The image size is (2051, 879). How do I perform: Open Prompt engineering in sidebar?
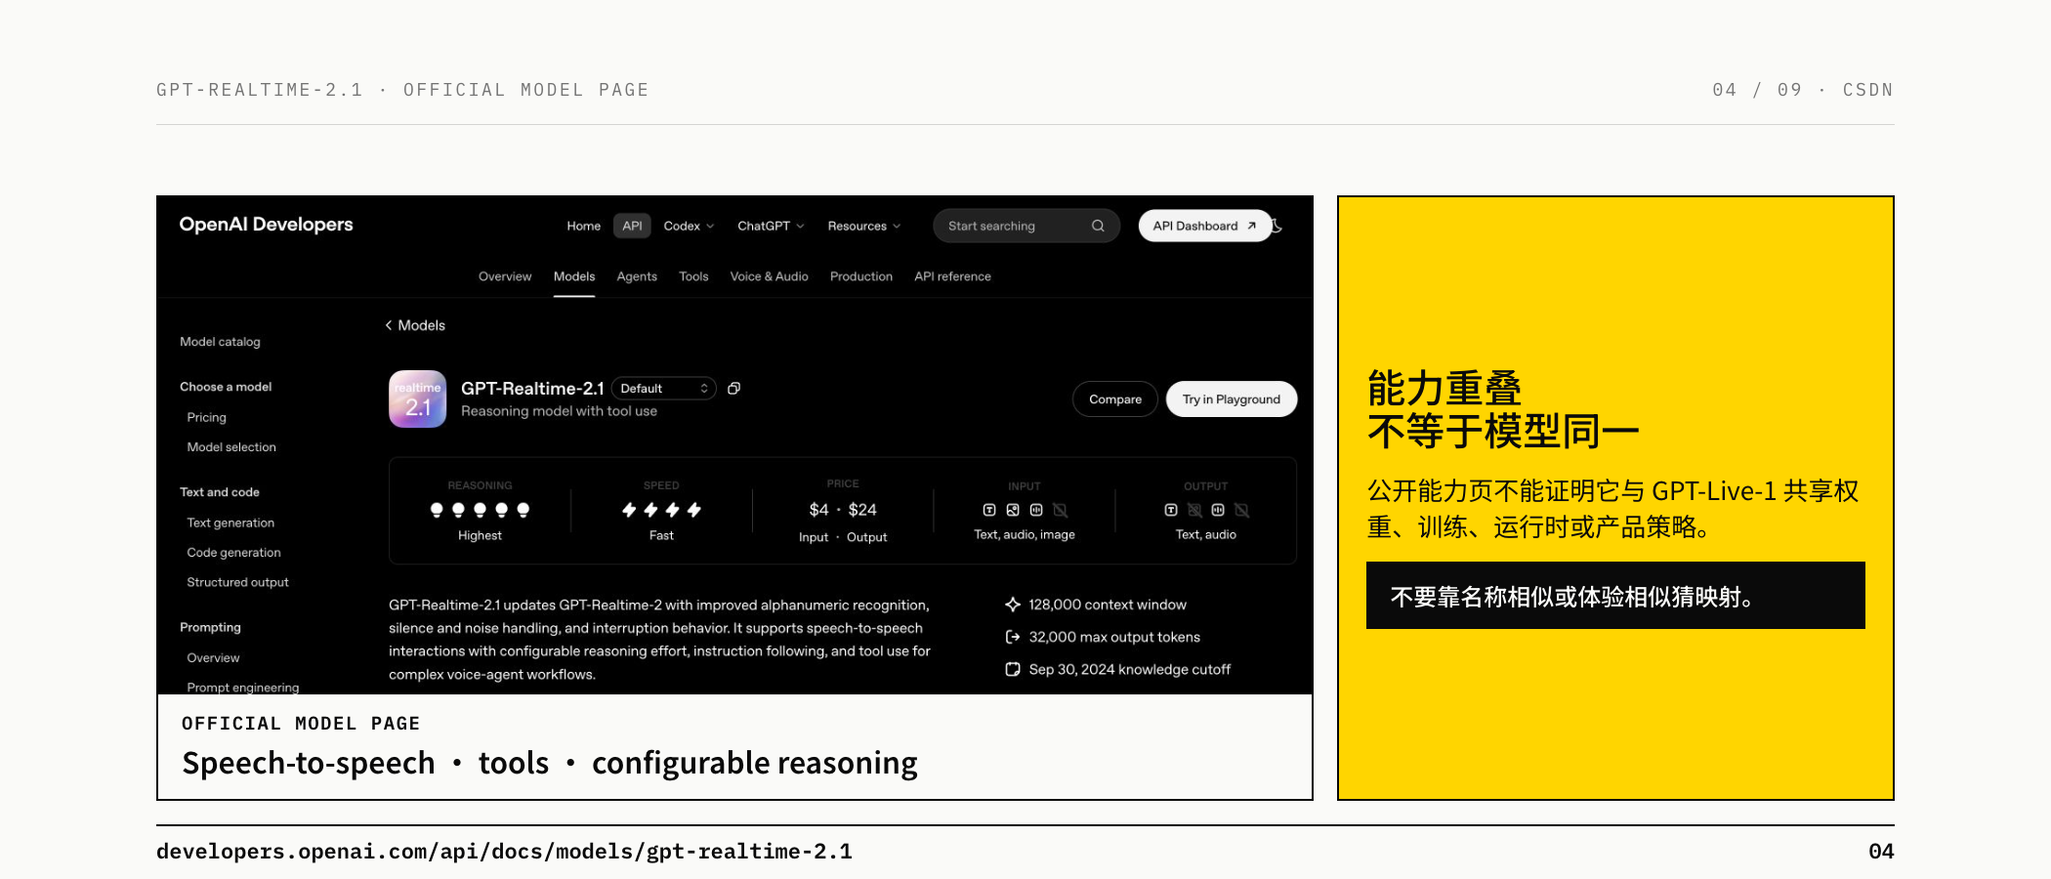click(x=243, y=687)
